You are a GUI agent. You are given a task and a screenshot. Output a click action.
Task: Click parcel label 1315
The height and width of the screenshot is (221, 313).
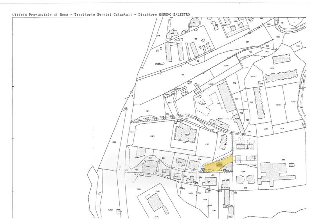[x=293, y=102]
